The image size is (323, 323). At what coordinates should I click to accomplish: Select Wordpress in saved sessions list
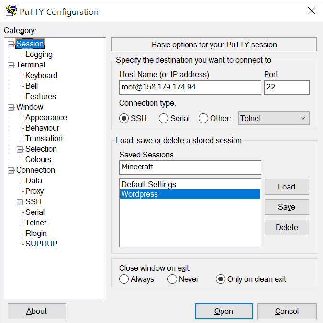click(x=190, y=194)
